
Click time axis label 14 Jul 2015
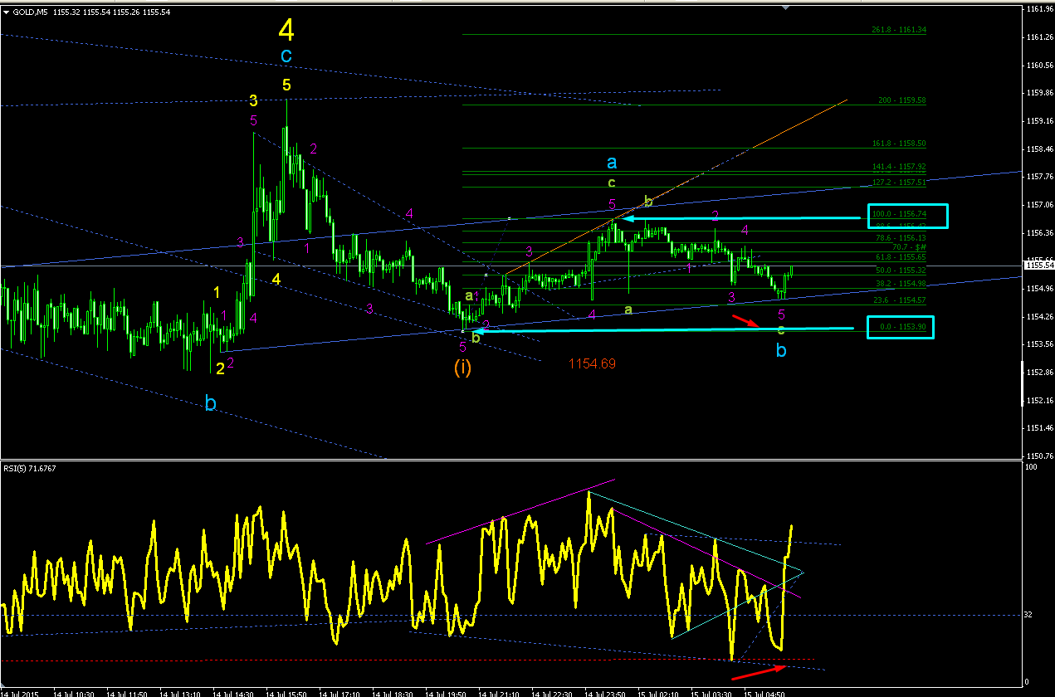point(18,693)
